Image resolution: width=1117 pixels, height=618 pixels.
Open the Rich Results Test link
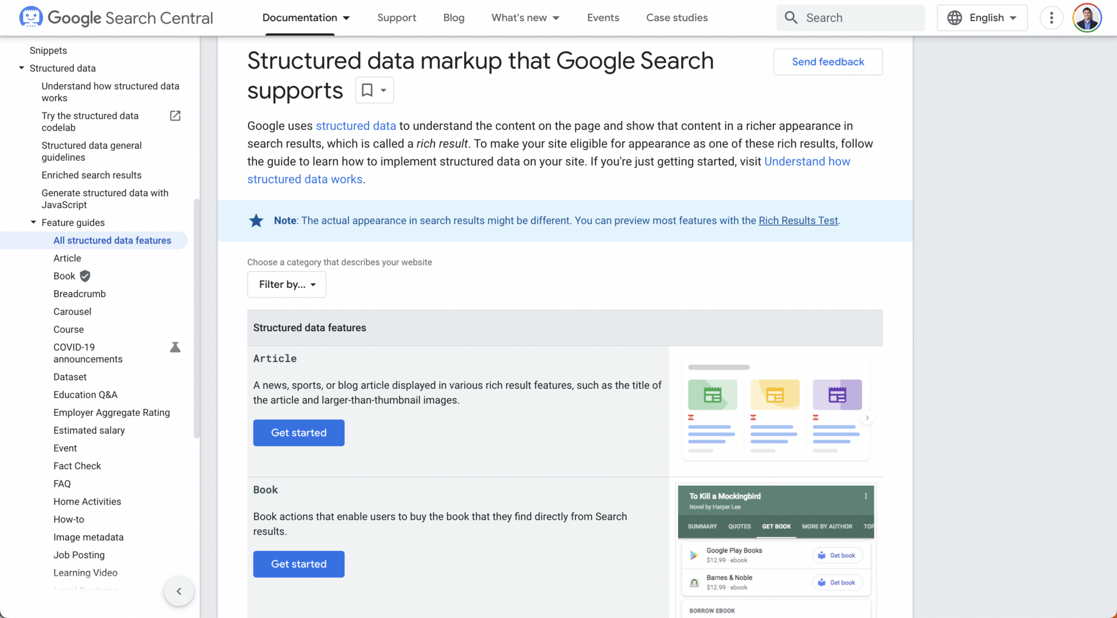click(x=798, y=220)
